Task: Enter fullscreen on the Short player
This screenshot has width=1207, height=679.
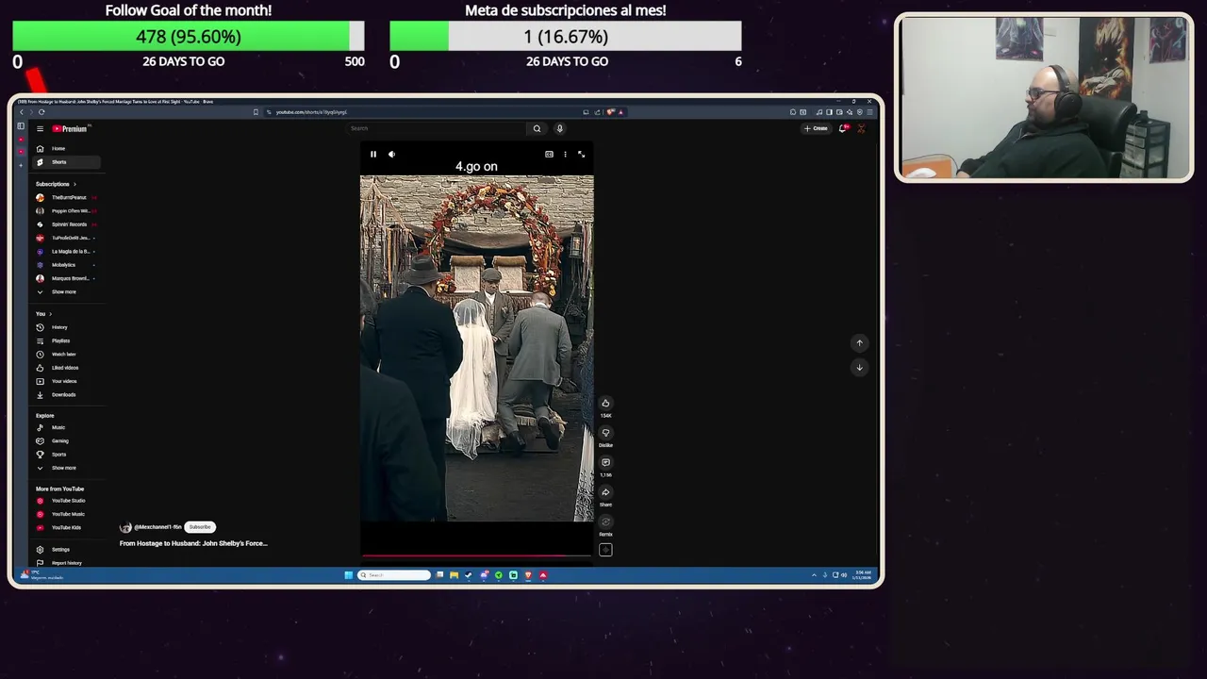Action: [x=581, y=154]
